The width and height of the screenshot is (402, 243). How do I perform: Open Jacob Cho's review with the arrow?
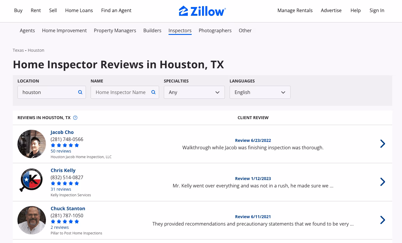click(382, 144)
